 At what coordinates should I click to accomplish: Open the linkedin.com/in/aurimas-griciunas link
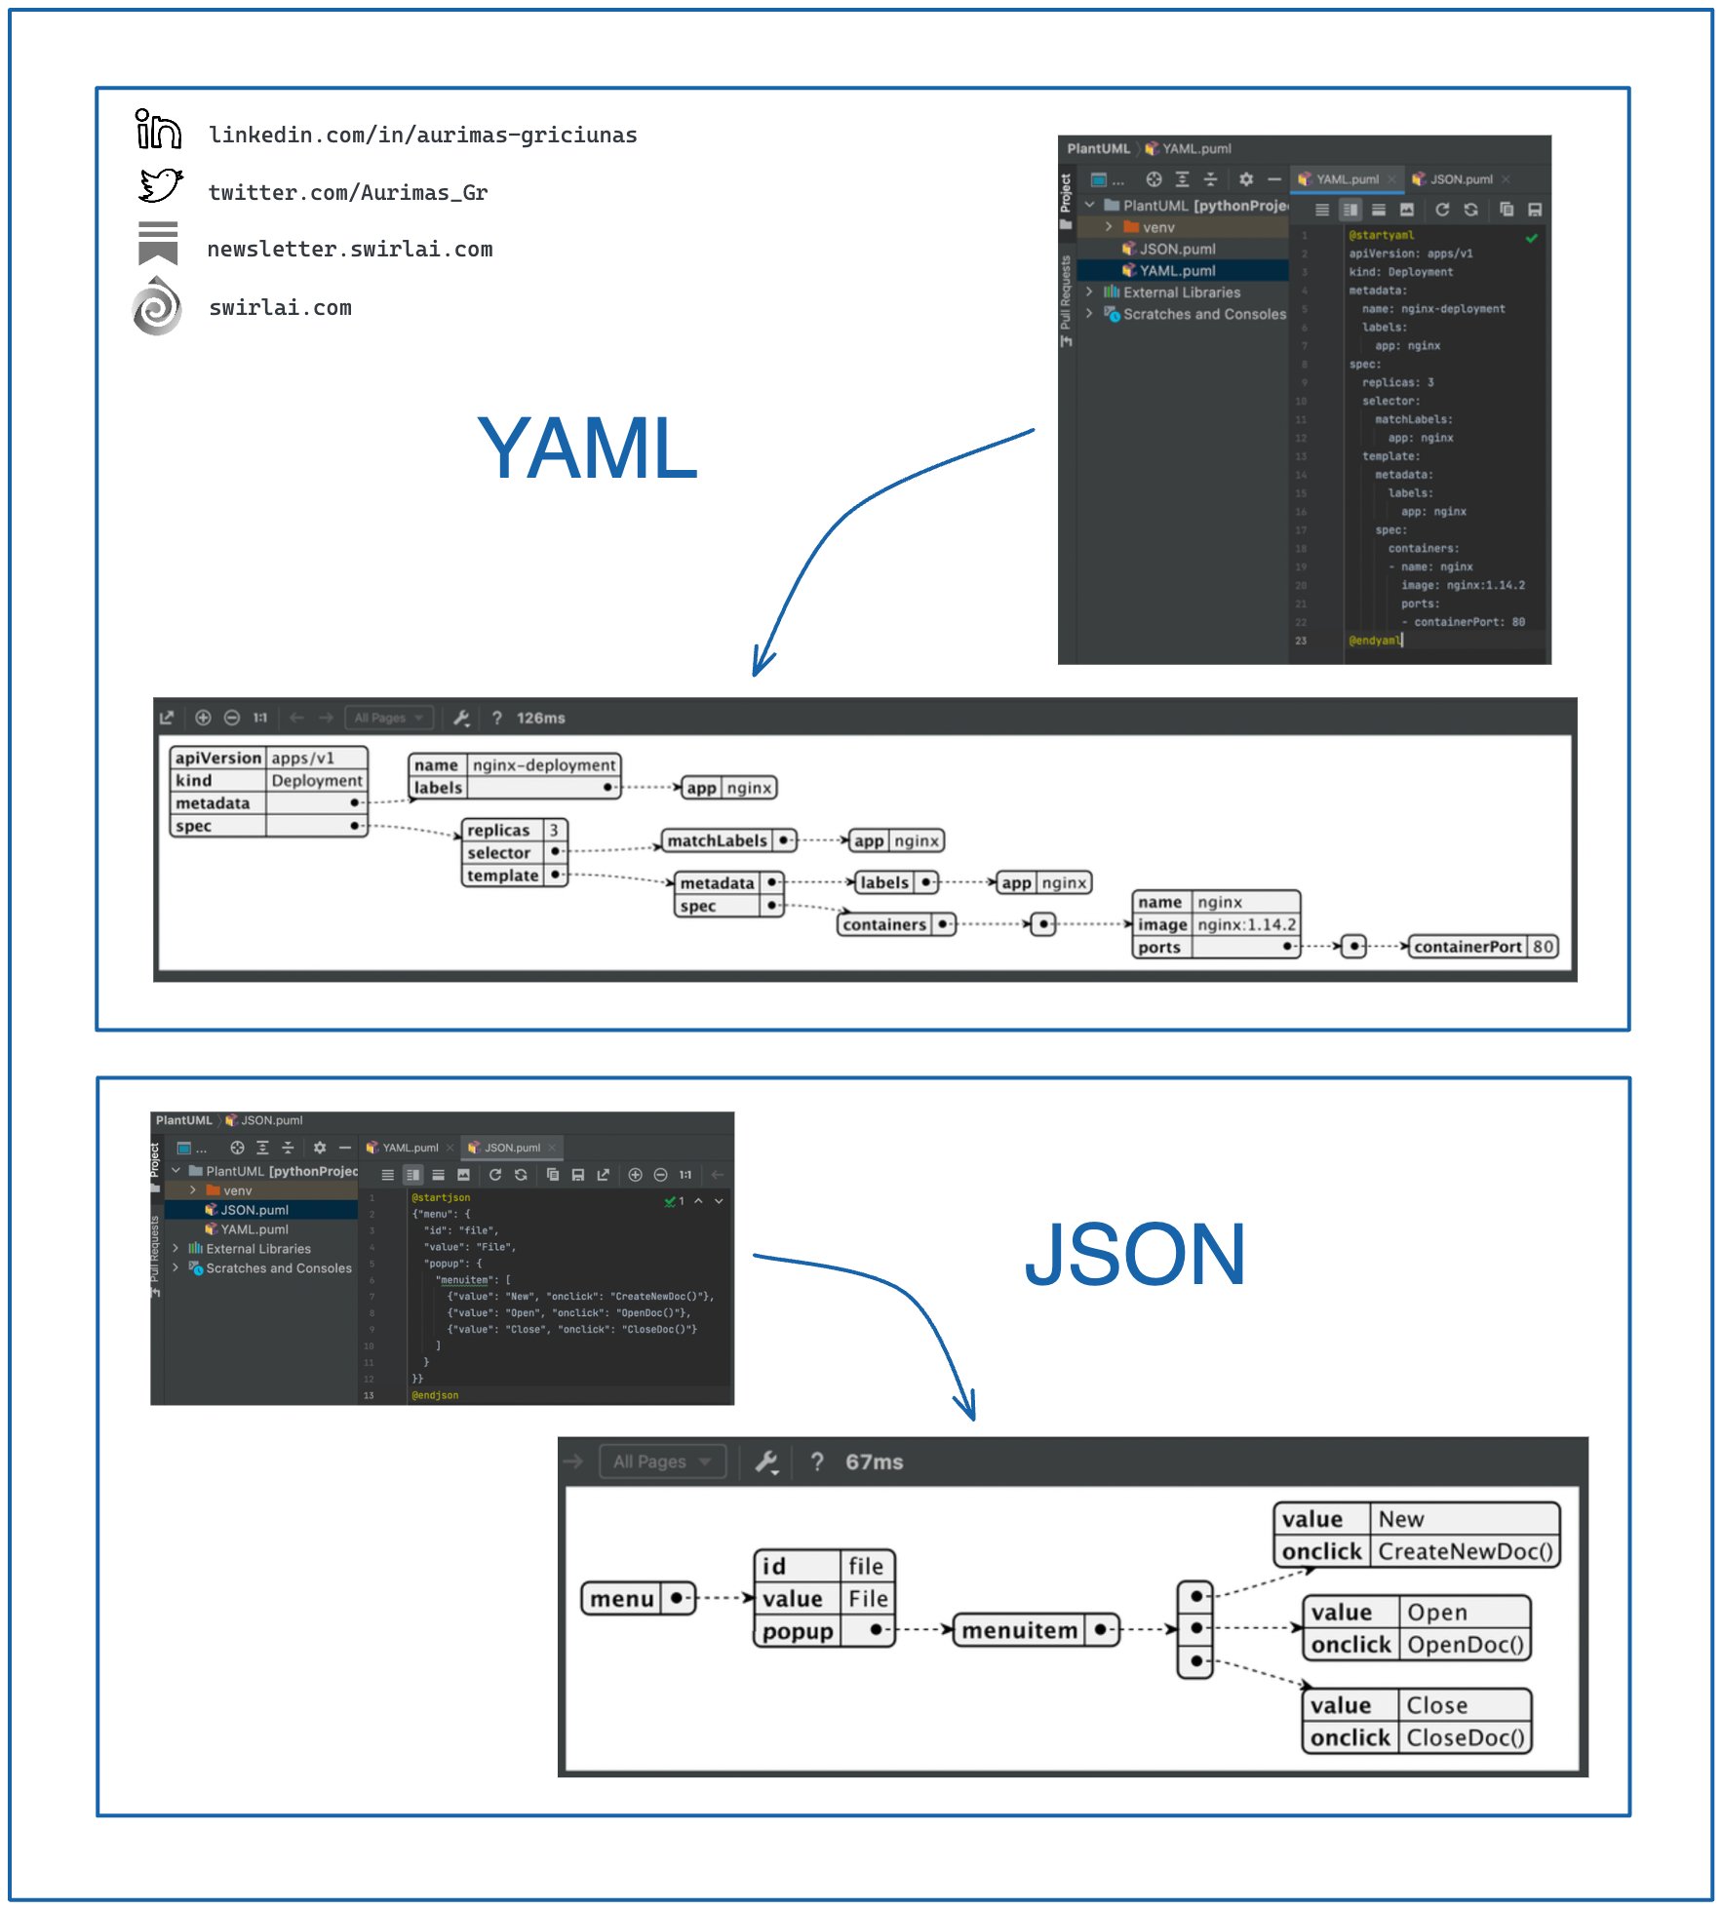tap(422, 135)
